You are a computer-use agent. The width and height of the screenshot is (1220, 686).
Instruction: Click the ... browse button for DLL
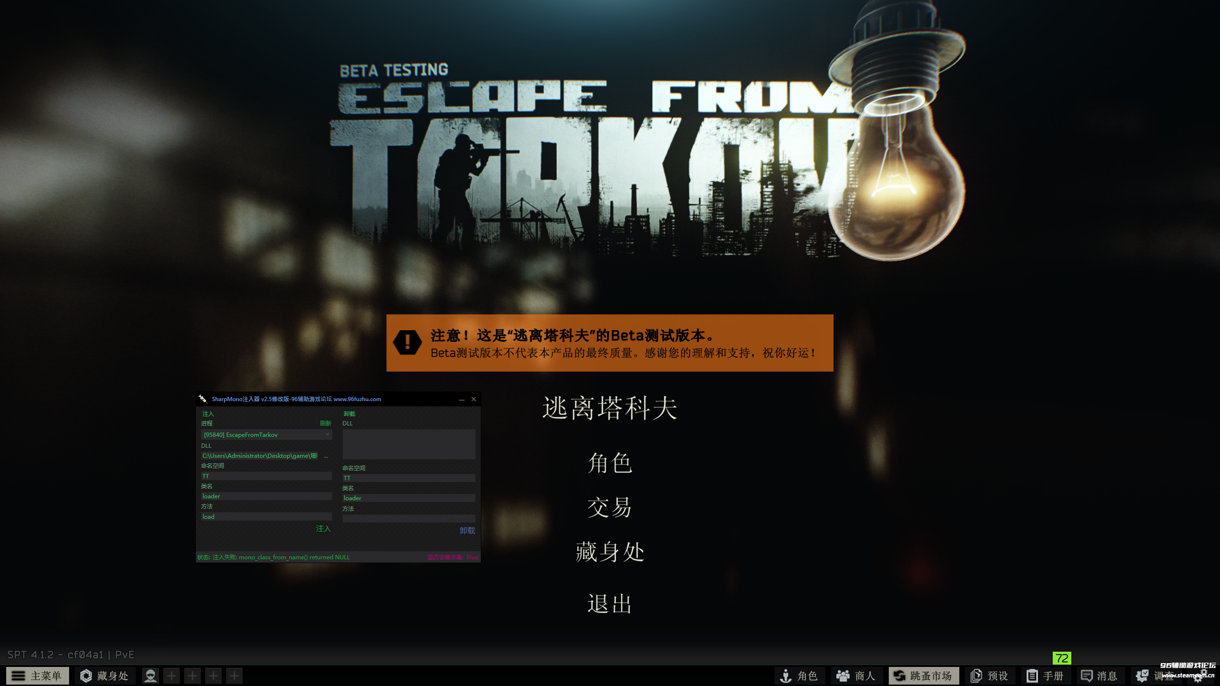click(326, 456)
